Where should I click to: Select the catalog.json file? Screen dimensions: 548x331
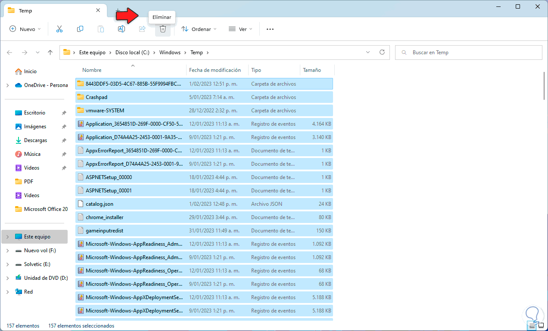(100, 204)
